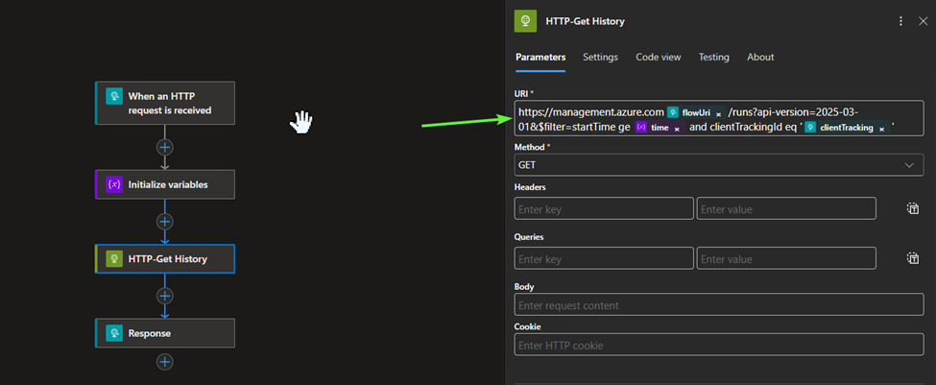The width and height of the screenshot is (936, 385).
Task: Click the HTTP trigger node's teal icon
Action: pyautogui.click(x=114, y=96)
